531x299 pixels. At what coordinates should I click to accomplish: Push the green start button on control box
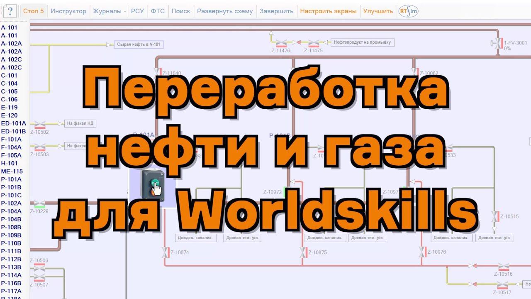click(x=155, y=182)
